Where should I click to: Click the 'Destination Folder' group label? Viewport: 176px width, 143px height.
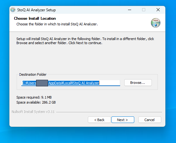pos(33,74)
